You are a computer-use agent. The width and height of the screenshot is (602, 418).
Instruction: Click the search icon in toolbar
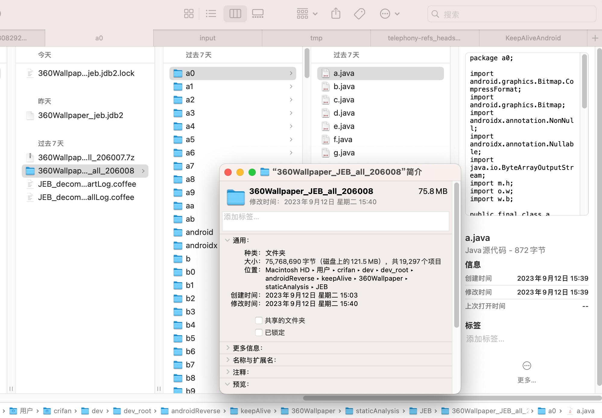point(435,13)
